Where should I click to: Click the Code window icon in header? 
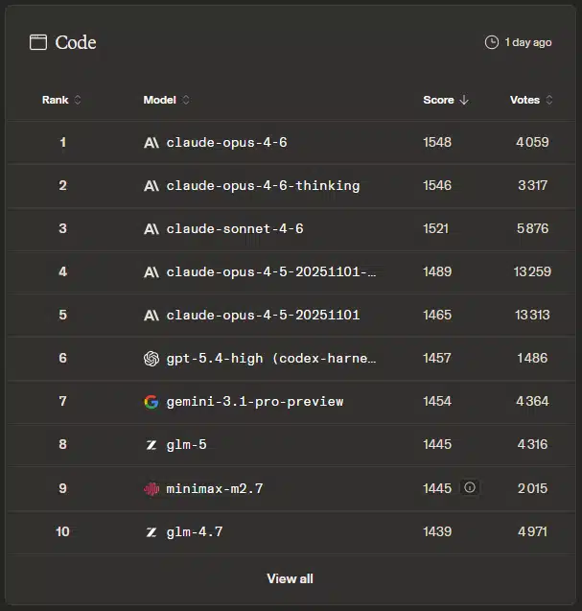38,42
